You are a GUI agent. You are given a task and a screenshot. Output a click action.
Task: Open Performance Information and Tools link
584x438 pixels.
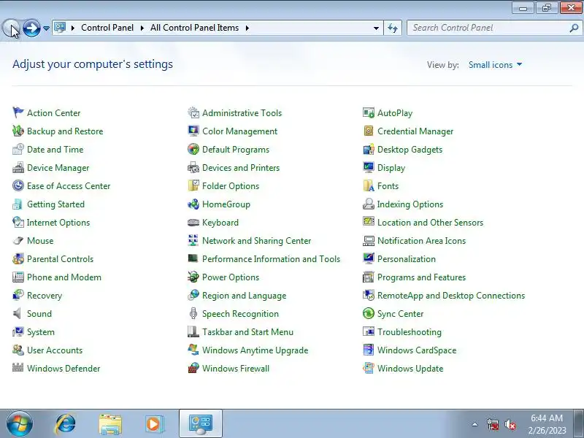coord(271,259)
